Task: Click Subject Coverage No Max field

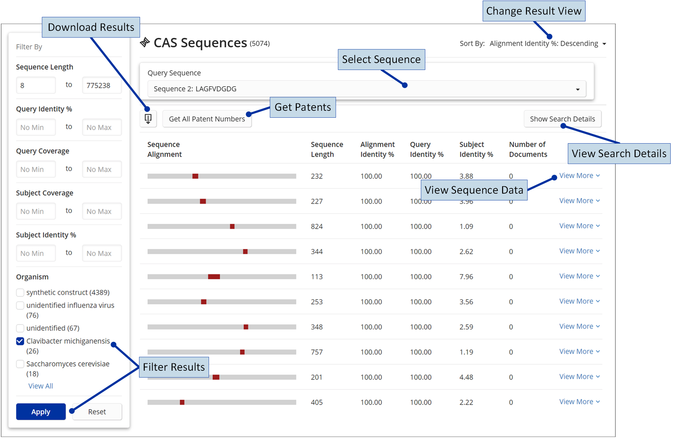Action: (x=102, y=212)
